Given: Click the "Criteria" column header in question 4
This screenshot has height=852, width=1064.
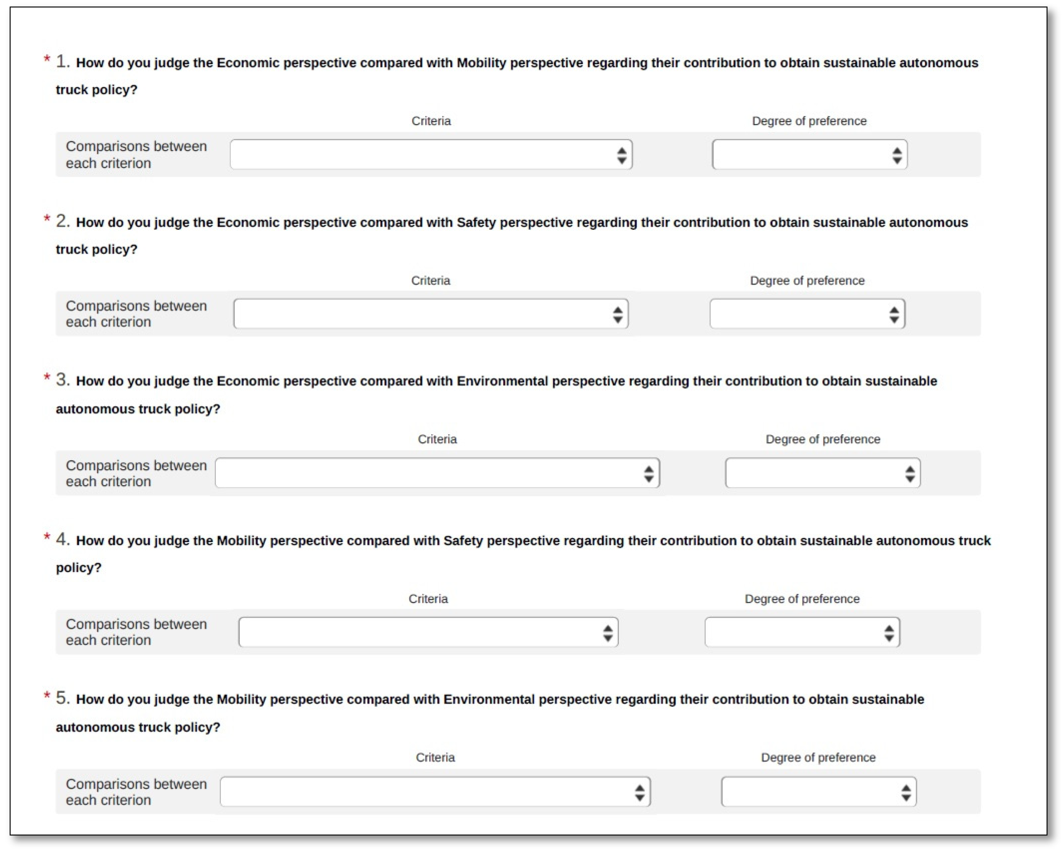Looking at the screenshot, I should pyautogui.click(x=428, y=599).
